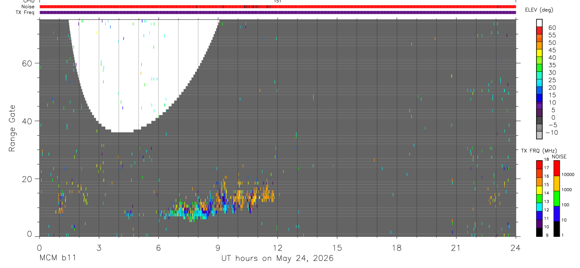Click the white top swatch of ELEV colorbar
Image resolution: width=580 pixels, height=268 pixels.
point(539,23)
